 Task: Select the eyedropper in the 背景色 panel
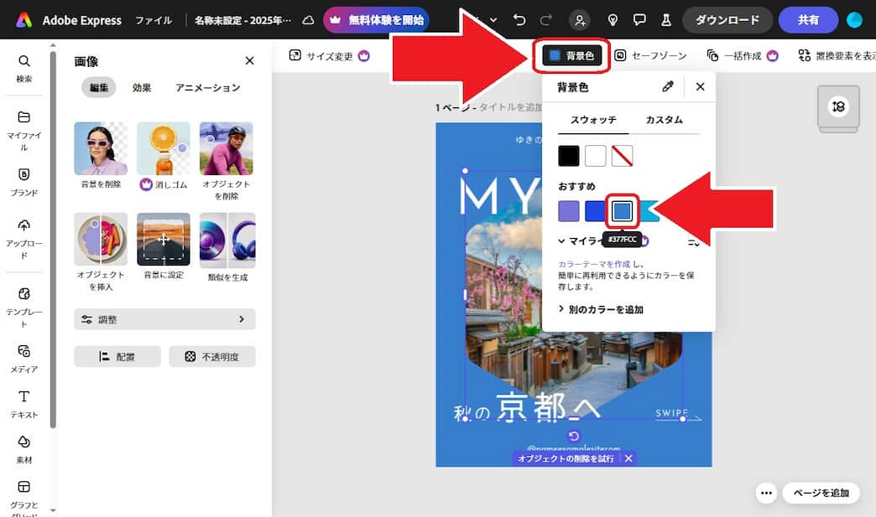click(x=668, y=86)
